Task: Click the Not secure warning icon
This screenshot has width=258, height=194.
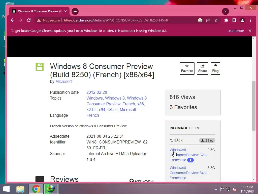Action: click(39, 20)
